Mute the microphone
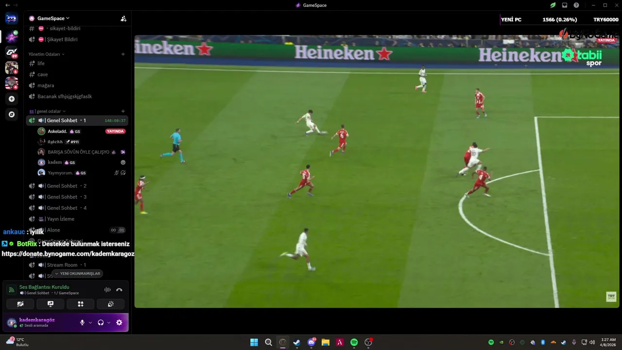Viewport: 622px width, 350px height. 82,322
